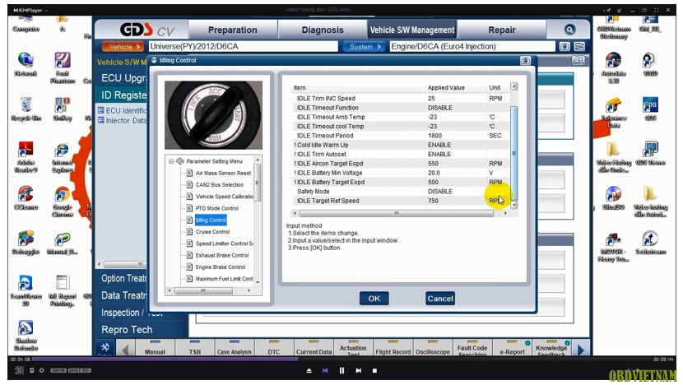Screen dimensions: 683x385
Task: Open e-Report from the bottom toolbar
Action: click(x=512, y=349)
